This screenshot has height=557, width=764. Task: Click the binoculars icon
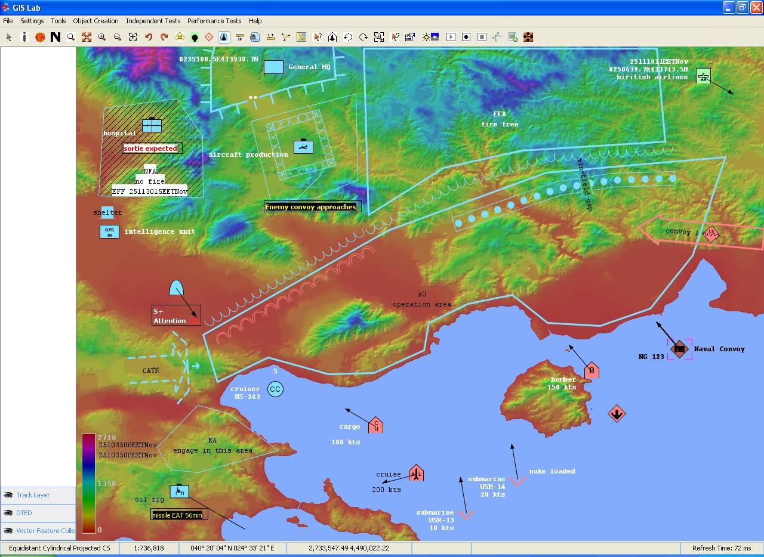click(x=255, y=37)
